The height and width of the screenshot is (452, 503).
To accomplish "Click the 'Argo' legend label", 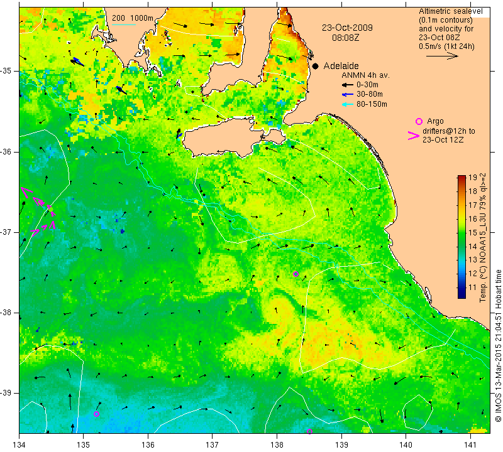I will [435, 121].
